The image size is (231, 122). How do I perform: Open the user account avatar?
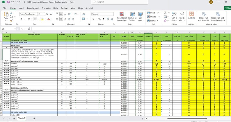tap(211, 2)
